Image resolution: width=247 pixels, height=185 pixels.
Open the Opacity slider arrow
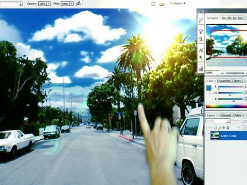(x=49, y=4)
